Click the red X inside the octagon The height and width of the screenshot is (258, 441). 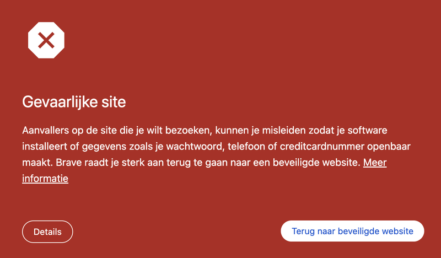46,40
